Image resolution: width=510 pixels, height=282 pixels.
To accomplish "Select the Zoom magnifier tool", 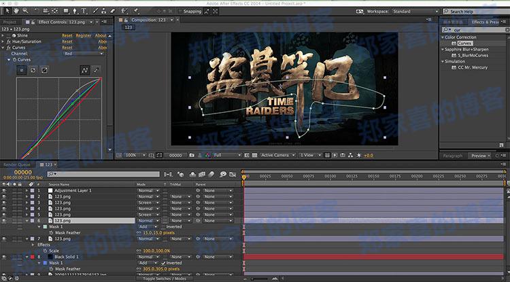I will 24,11.
